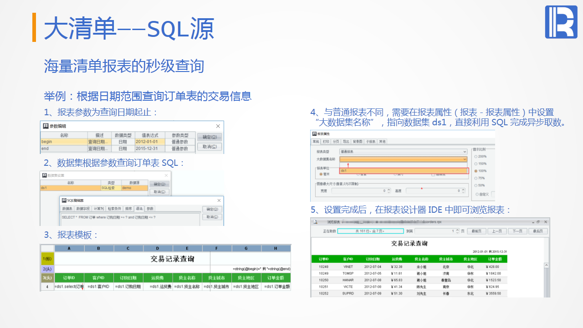Click the 报表属性 dialog title icon
The width and height of the screenshot is (583, 328).
tap(313, 134)
